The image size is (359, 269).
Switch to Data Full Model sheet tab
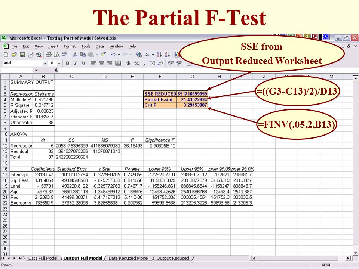click(x=43, y=258)
